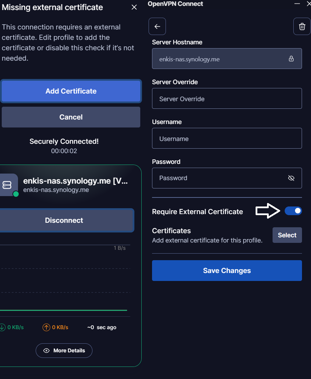Close the Missing external certificate dialog
This screenshot has width=311, height=379.
(134, 7)
